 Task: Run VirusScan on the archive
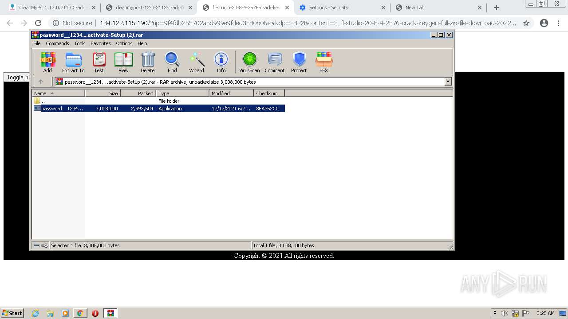[249, 62]
